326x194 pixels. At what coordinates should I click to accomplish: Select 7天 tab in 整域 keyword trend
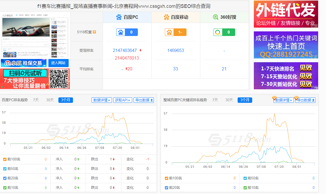click(x=215, y=100)
